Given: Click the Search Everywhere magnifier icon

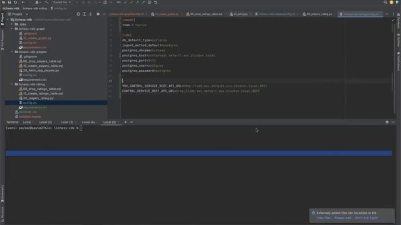Looking at the screenshot, I should [385, 2].
